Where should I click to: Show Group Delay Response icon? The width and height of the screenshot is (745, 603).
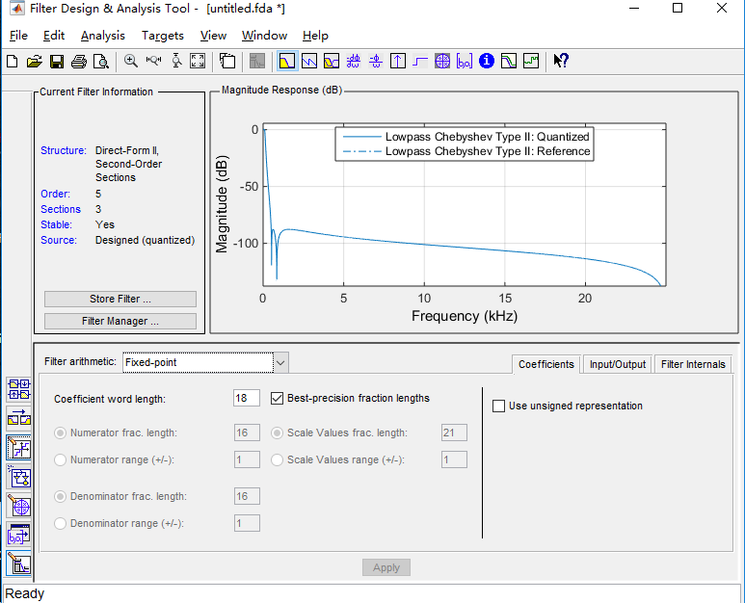(354, 61)
